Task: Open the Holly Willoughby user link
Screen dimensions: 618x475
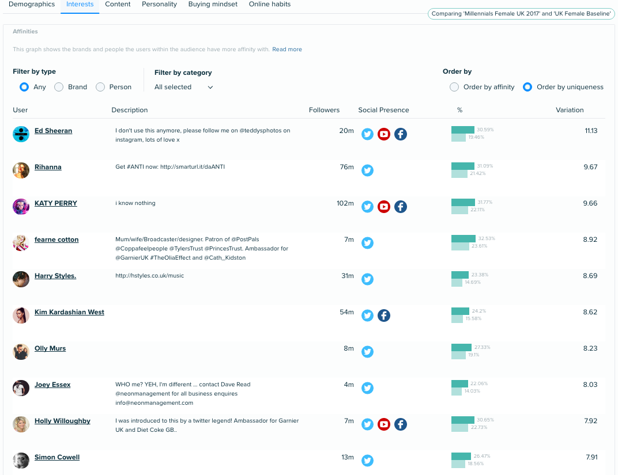Action: (62, 421)
